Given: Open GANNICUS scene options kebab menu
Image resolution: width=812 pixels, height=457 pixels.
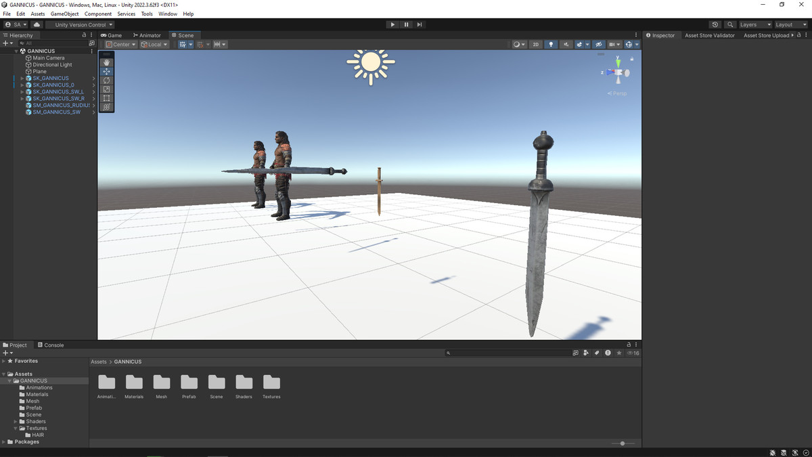Looking at the screenshot, I should coord(92,51).
